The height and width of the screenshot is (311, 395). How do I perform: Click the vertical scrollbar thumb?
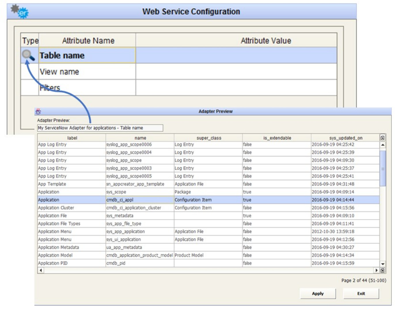click(x=382, y=168)
